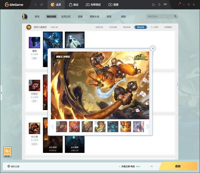Show next skins with the right arrow in the popup

tap(147, 127)
